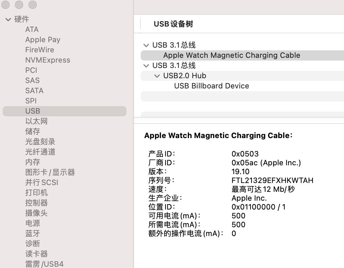Show 内存 memory details

[33, 162]
